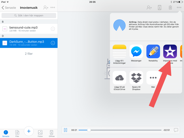Click the folder search field

point(29,16)
